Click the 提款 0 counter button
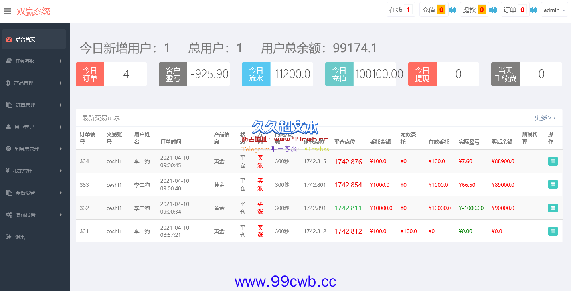Screen dimensions: 571x291 coord(474,10)
